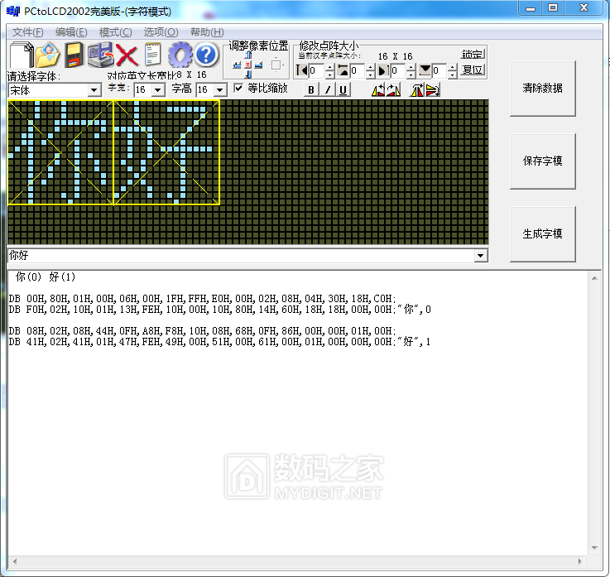Click the dotted square icon beside pixel arrows
Image resolution: width=610 pixels, height=577 pixels.
pyautogui.click(x=276, y=65)
